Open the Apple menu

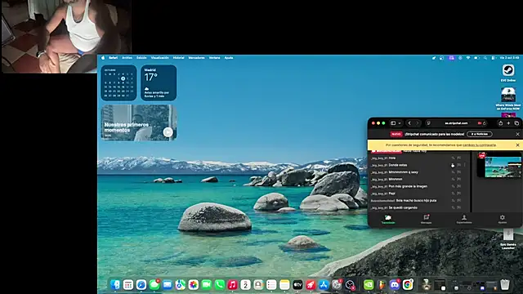(103, 58)
